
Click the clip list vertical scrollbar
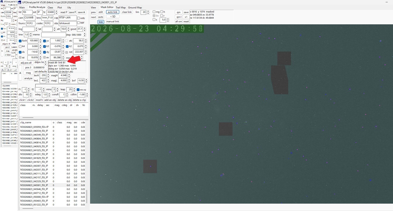[x=87, y=196]
